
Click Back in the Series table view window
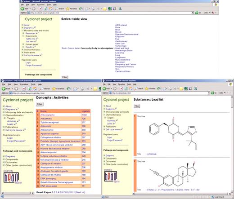[x=24, y=9]
